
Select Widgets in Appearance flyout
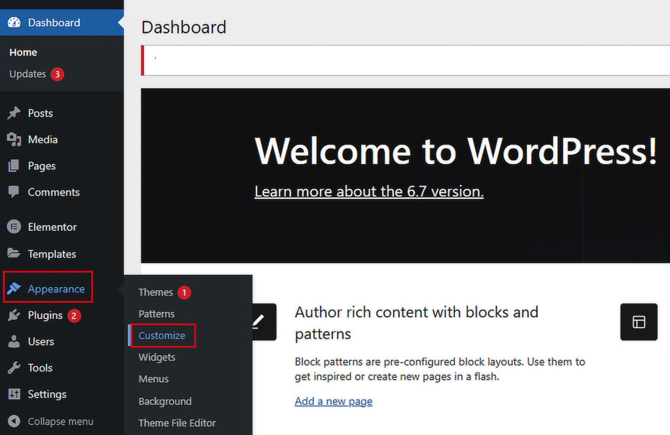click(x=157, y=357)
